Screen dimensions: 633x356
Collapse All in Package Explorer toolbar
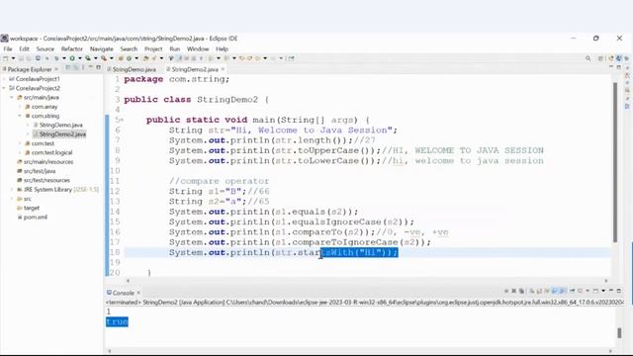coord(67,67)
